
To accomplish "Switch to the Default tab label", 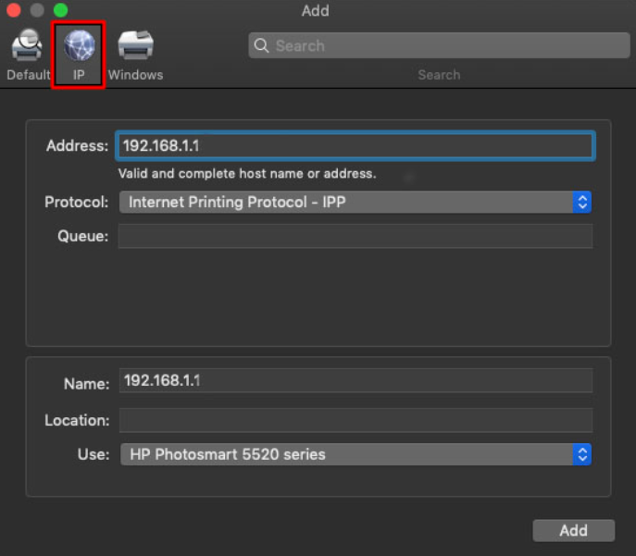I will [x=28, y=75].
